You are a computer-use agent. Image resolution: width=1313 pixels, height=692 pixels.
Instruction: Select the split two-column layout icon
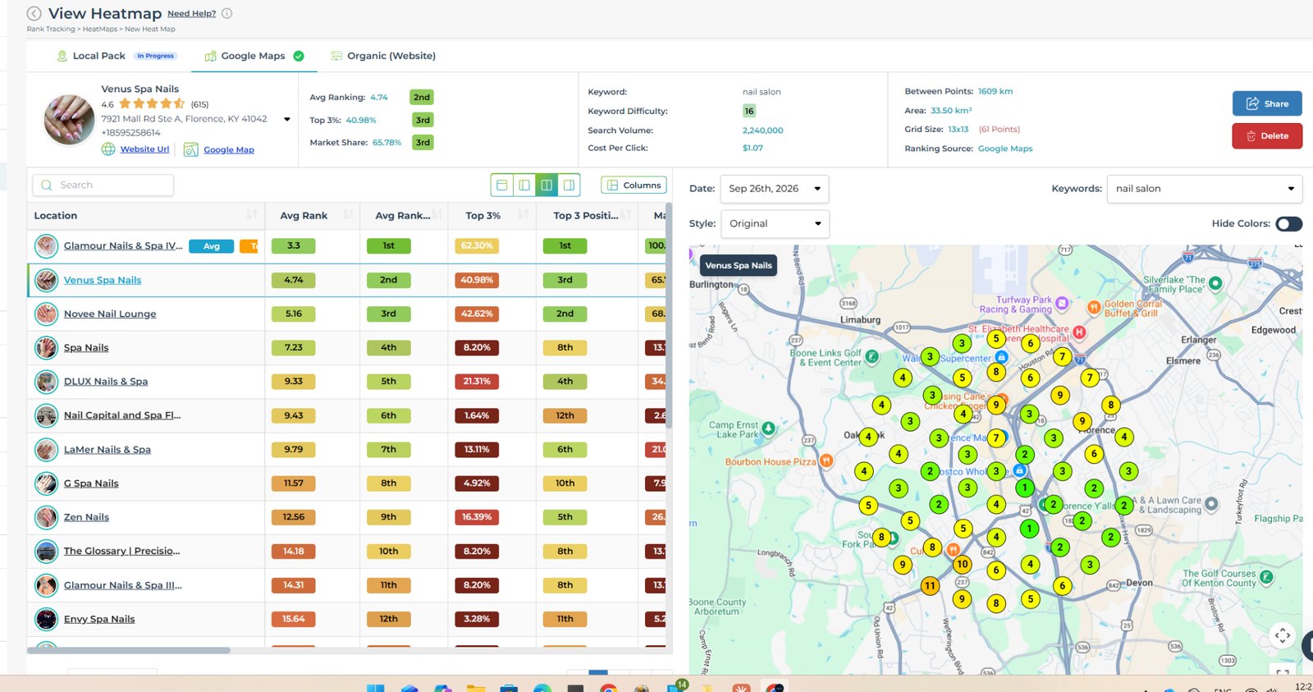(547, 186)
